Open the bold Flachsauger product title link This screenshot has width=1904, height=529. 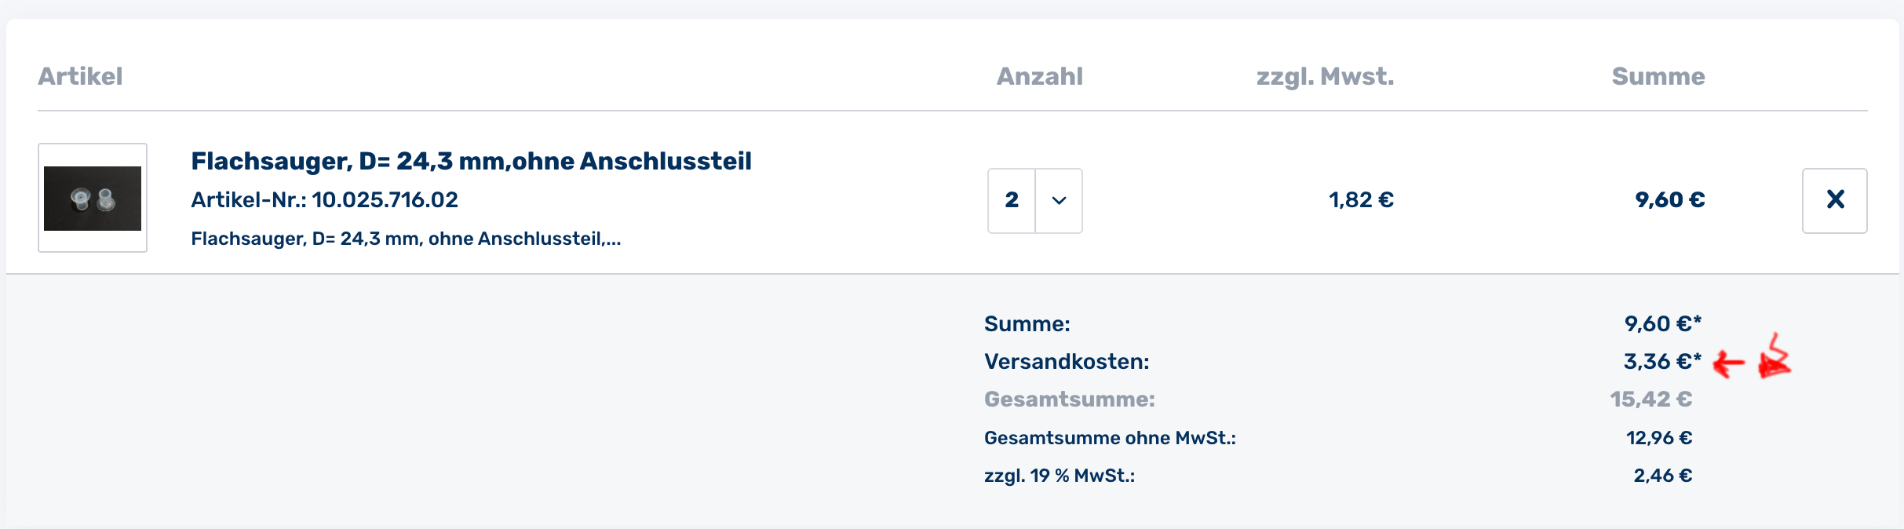(471, 161)
